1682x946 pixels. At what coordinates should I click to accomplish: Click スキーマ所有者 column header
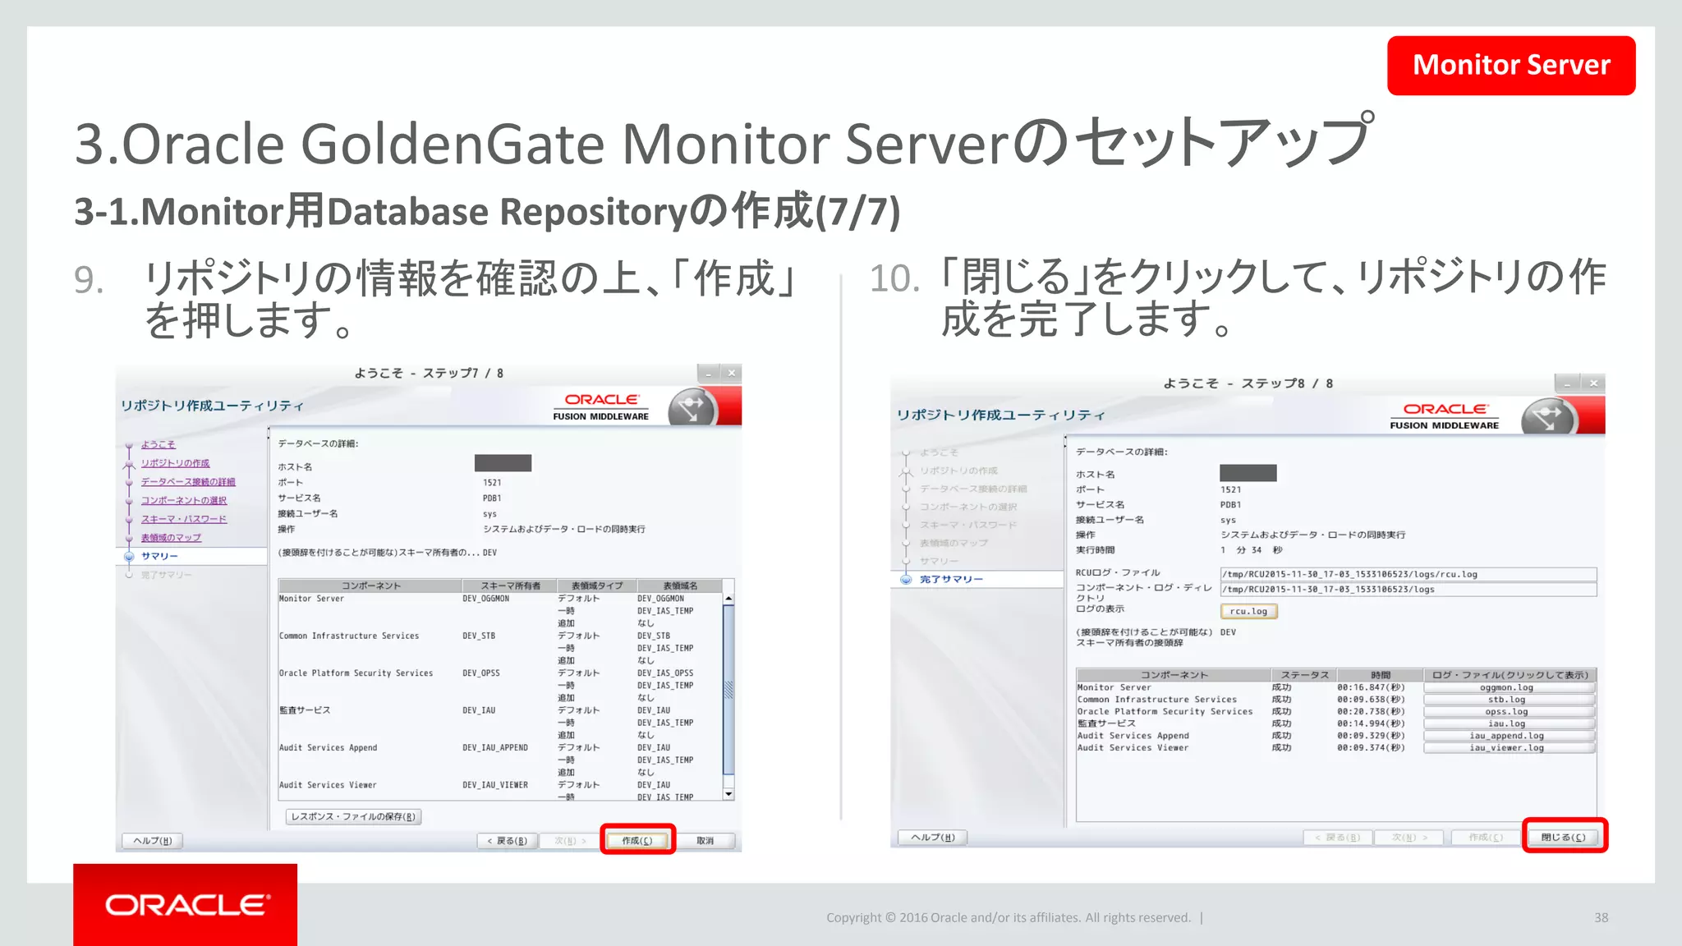[510, 586]
